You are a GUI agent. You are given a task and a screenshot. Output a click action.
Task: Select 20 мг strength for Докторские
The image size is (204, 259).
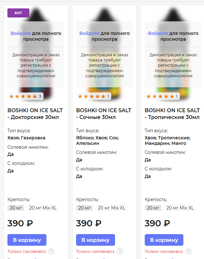[16, 208]
